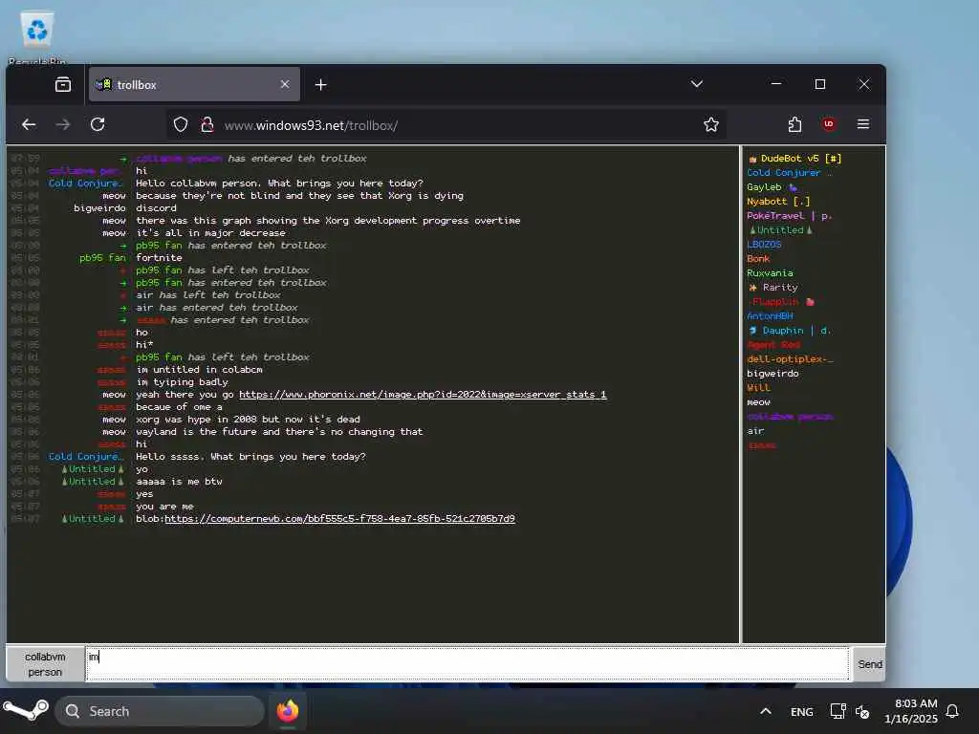Select Untitled in user list

click(x=780, y=230)
